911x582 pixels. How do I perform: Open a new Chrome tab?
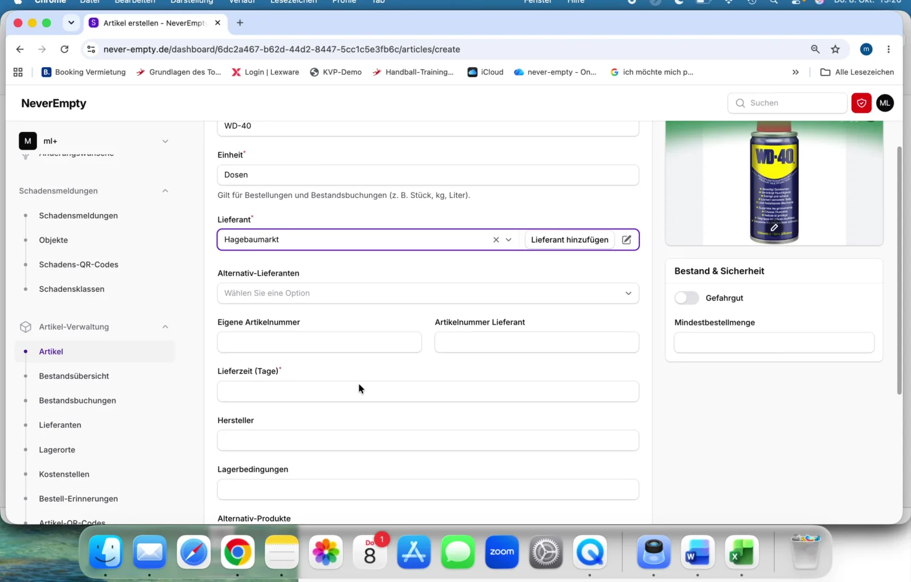(x=240, y=23)
